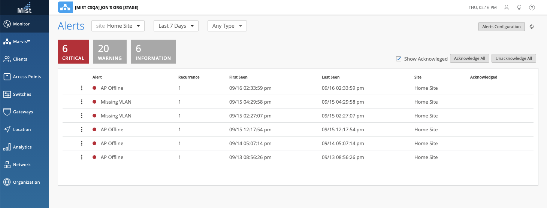Click the Mist logo
This screenshot has height=208, width=547.
pyautogui.click(x=24, y=7)
